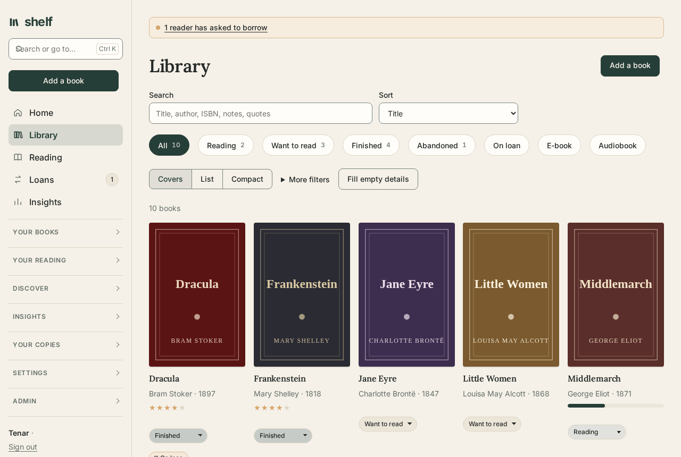681x457 pixels.
Task: Open Little Women's Want to read dropdown
Action: pyautogui.click(x=492, y=424)
